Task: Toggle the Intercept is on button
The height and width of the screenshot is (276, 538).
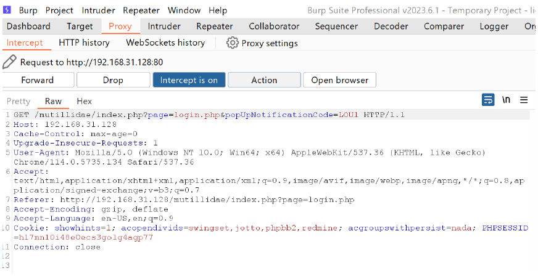Action: 189,80
